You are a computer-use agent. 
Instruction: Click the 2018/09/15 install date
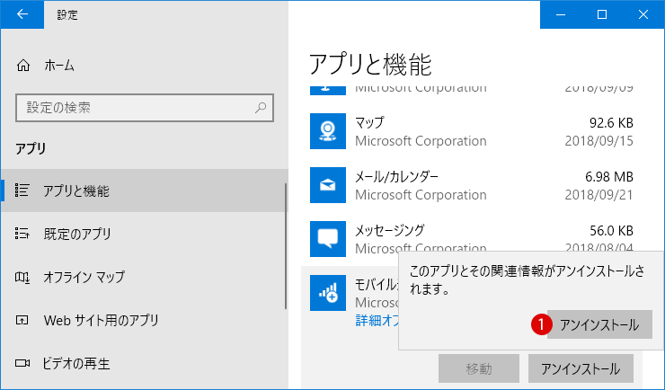pos(598,141)
